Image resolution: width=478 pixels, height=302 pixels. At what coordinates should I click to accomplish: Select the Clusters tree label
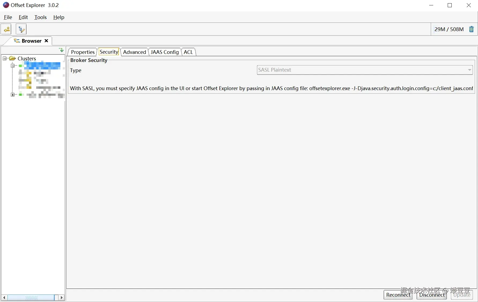click(27, 58)
